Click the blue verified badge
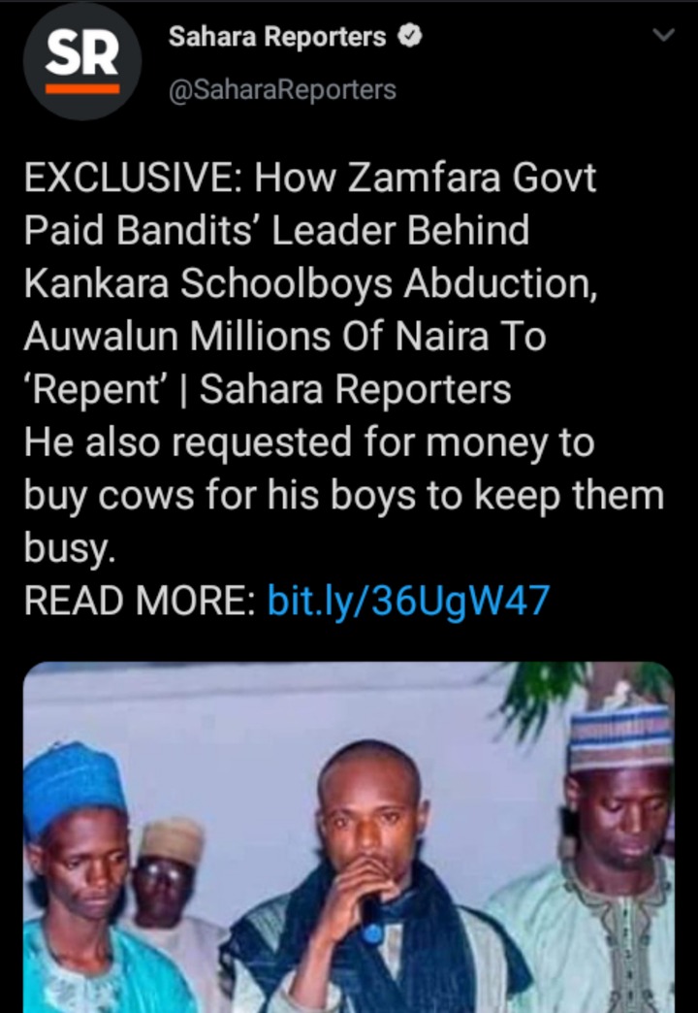Screen dimensions: 698x1013 click(410, 37)
